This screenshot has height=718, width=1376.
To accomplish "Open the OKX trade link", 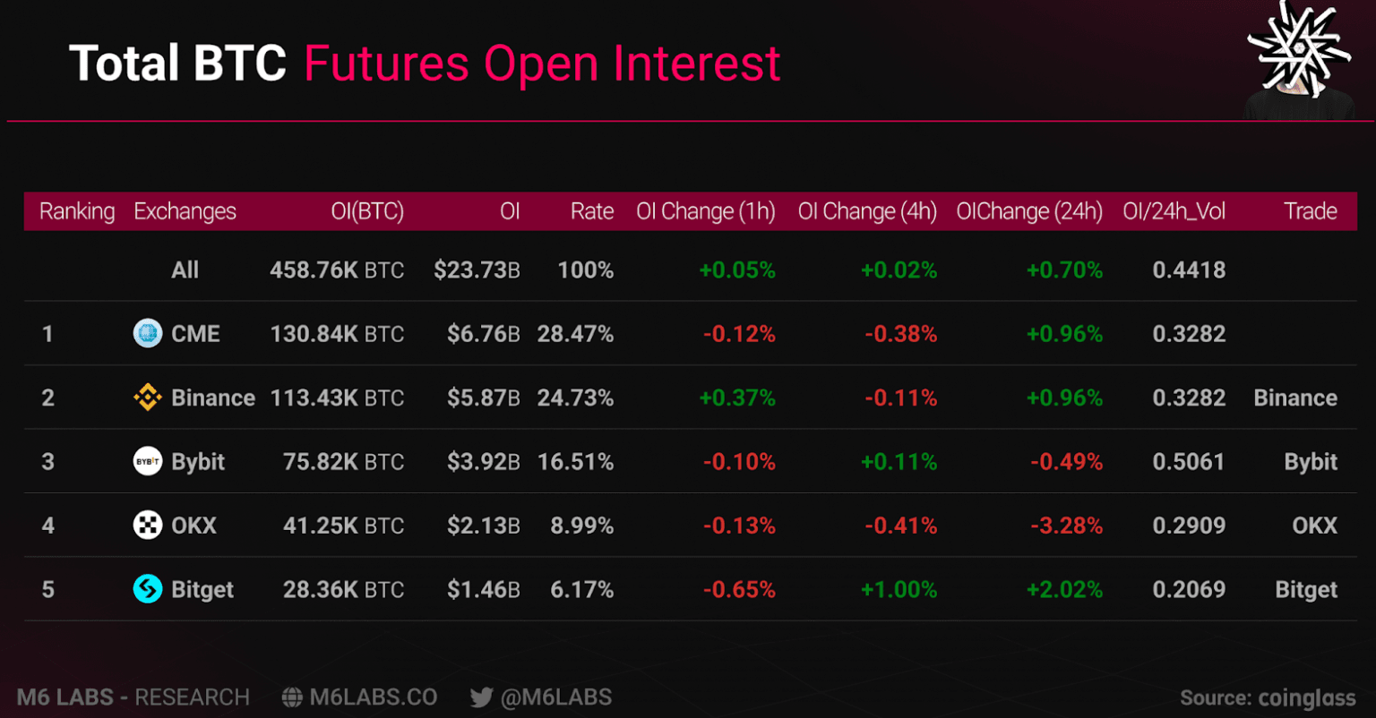I will tap(1314, 526).
